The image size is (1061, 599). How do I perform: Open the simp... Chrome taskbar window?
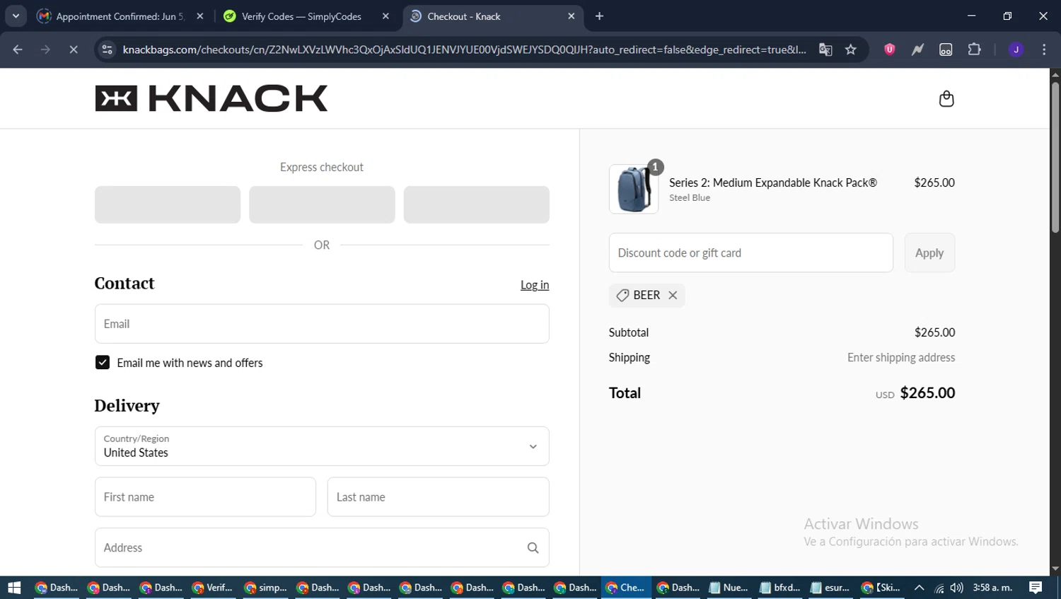click(265, 588)
